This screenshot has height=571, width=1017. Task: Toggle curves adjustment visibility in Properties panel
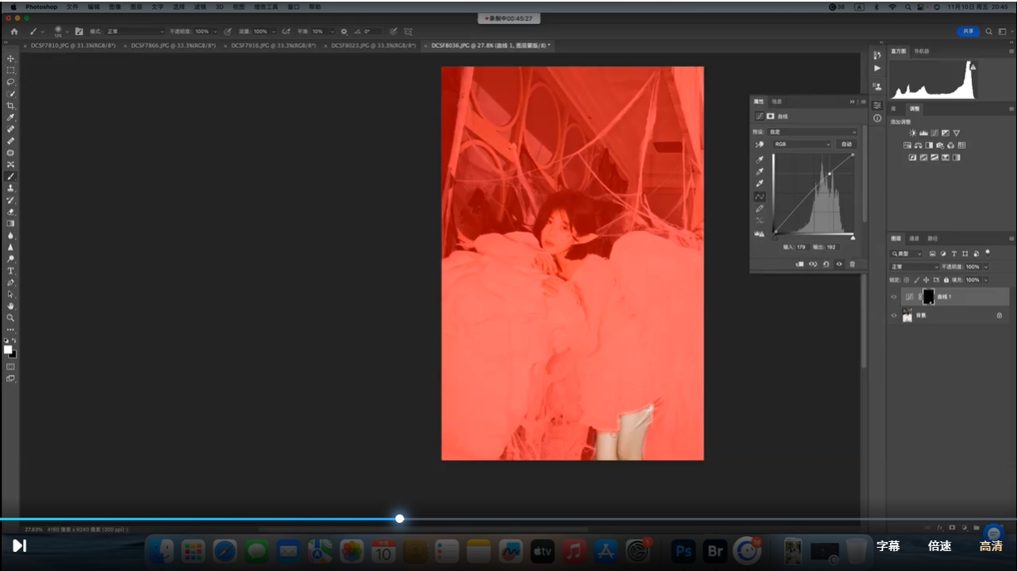click(839, 264)
